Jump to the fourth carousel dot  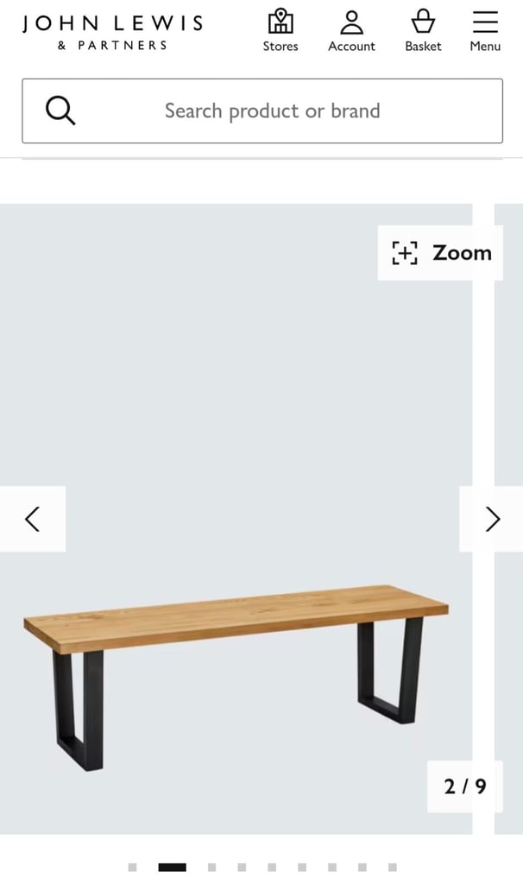point(242,867)
